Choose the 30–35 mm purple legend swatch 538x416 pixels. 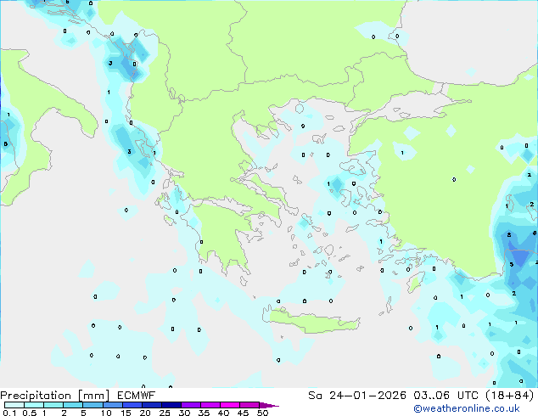pos(190,405)
